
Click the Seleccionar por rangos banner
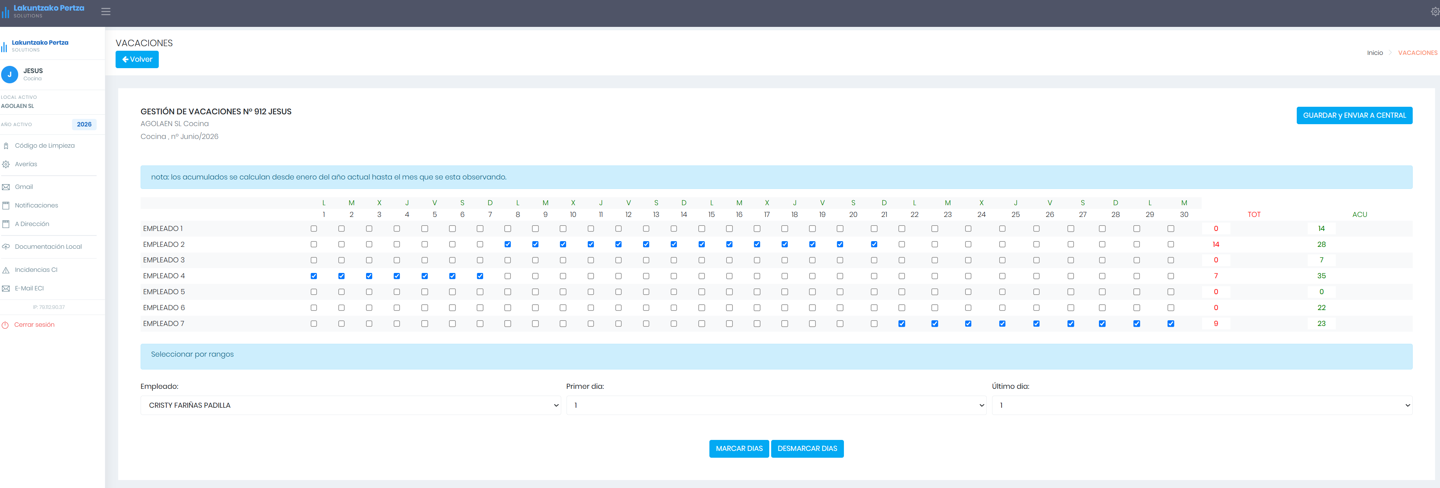(776, 357)
